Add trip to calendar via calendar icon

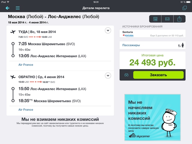tap(155, 19)
